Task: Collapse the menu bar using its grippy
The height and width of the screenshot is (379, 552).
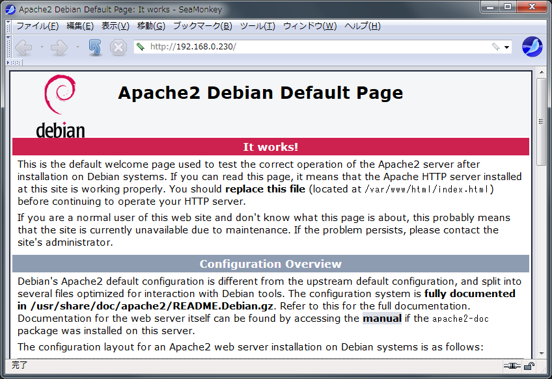Action: pyautogui.click(x=8, y=27)
